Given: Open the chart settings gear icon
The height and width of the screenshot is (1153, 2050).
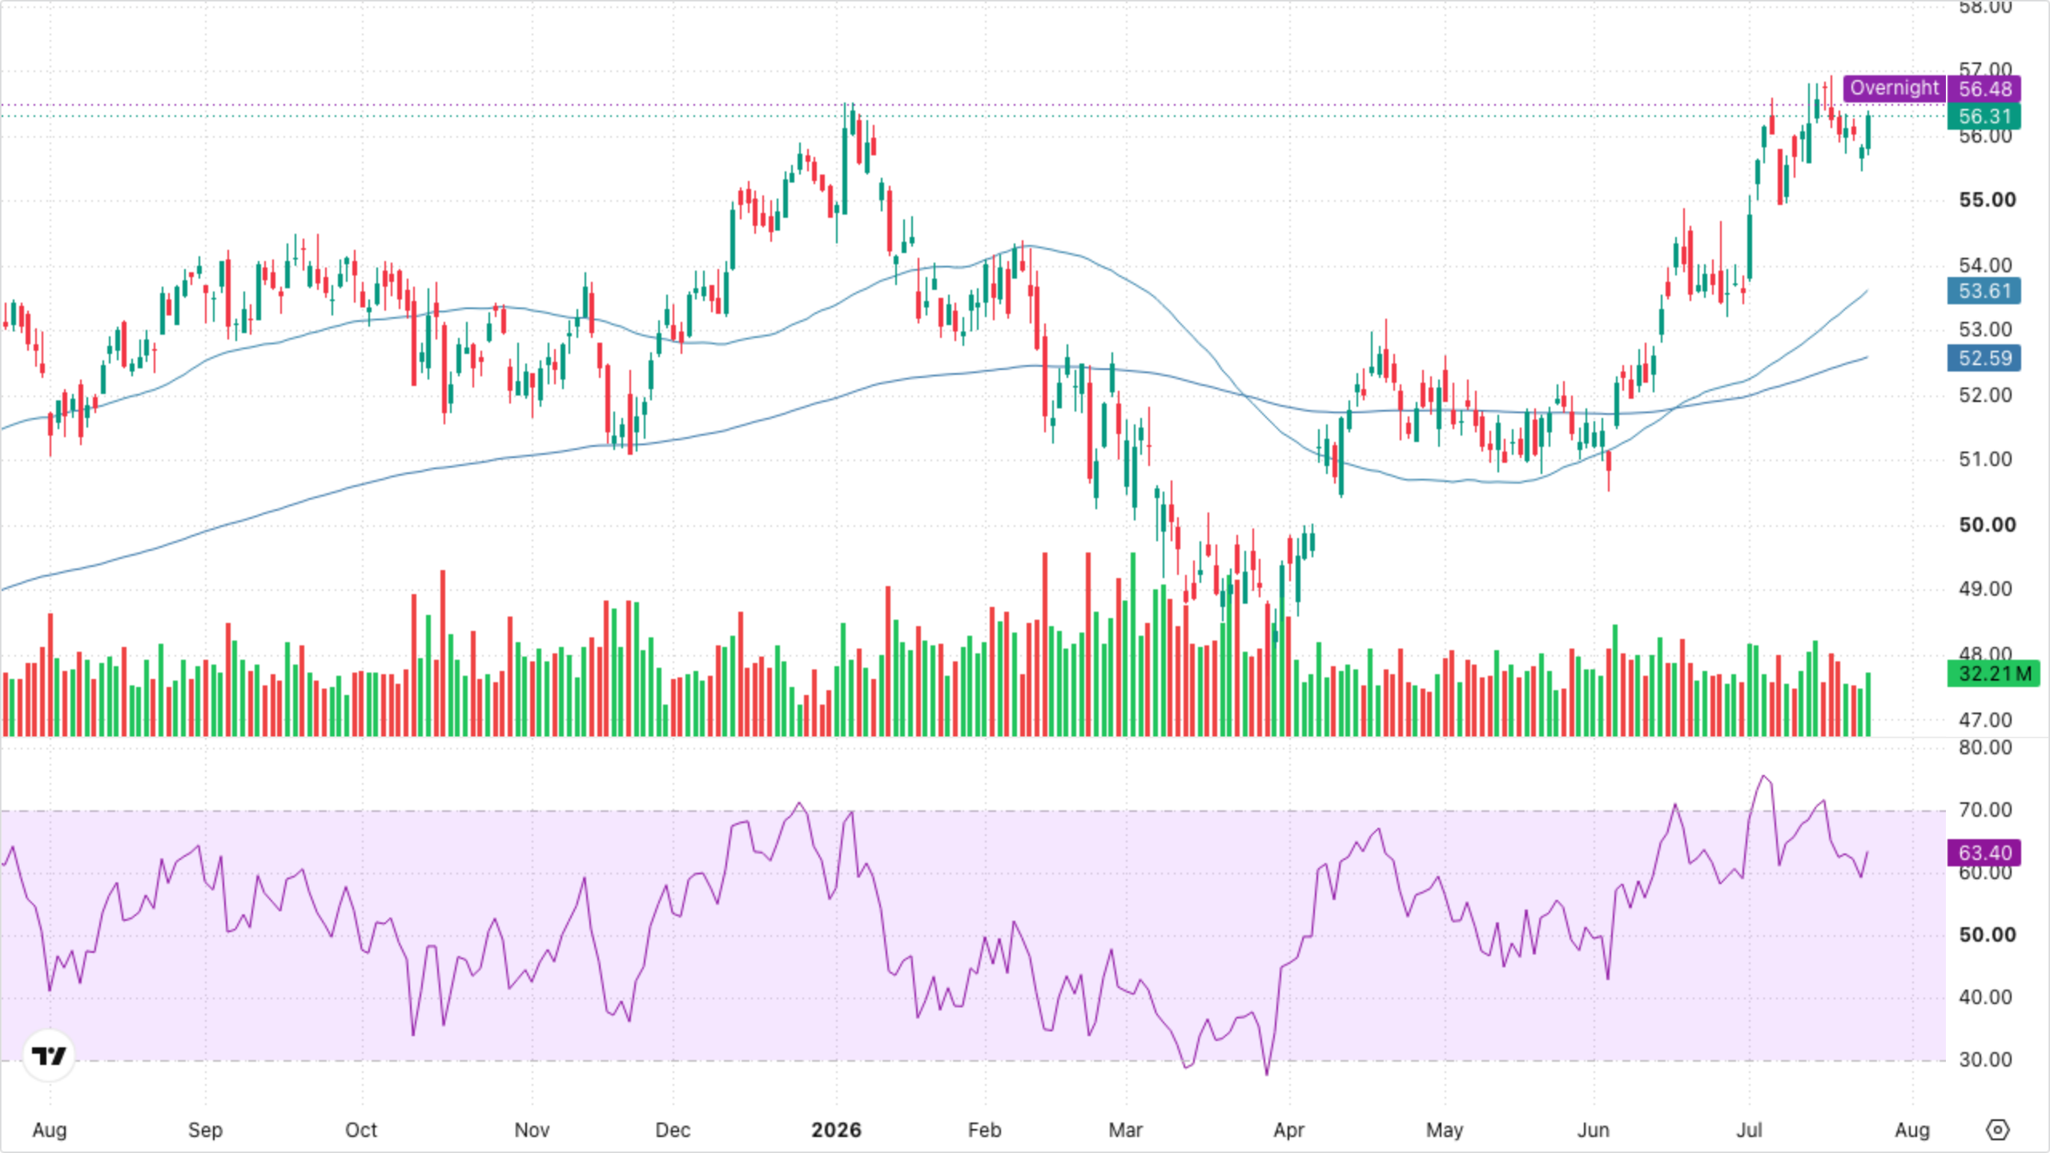Looking at the screenshot, I should pos(1998,1130).
